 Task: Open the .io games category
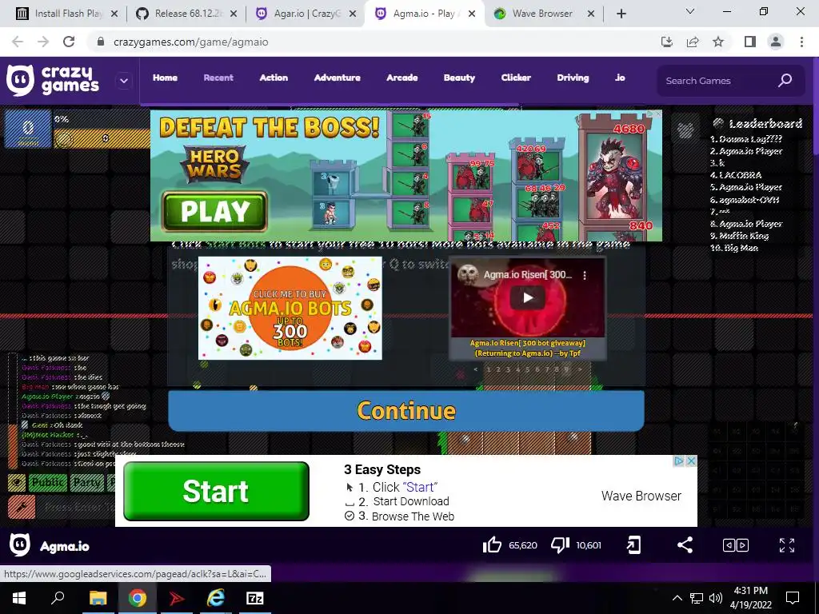click(x=620, y=78)
